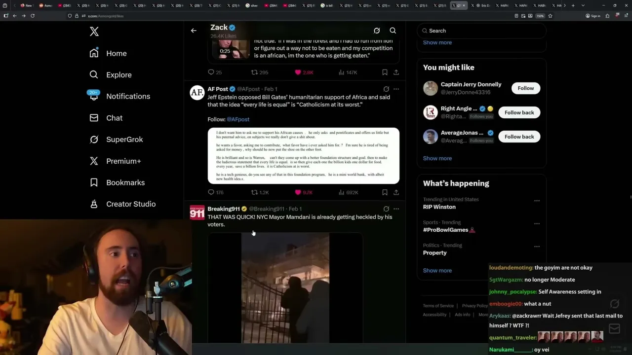
Task: Open the letter image in AF Post tweet
Action: pos(304,156)
